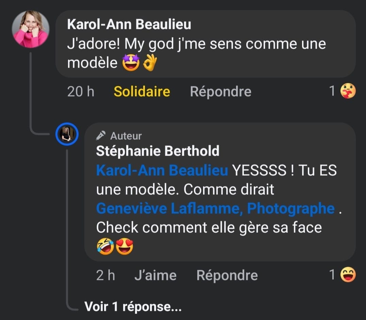Open the grinning reaction emoji beside Stéphanie's reply actions
The width and height of the screenshot is (366, 320).
pos(348,275)
